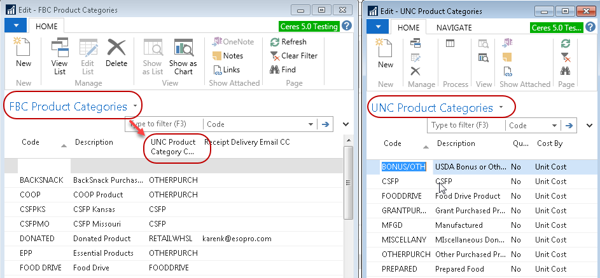600x278 pixels.
Task: Expand FBC Product Categories title dropdown
Action: tap(136, 107)
